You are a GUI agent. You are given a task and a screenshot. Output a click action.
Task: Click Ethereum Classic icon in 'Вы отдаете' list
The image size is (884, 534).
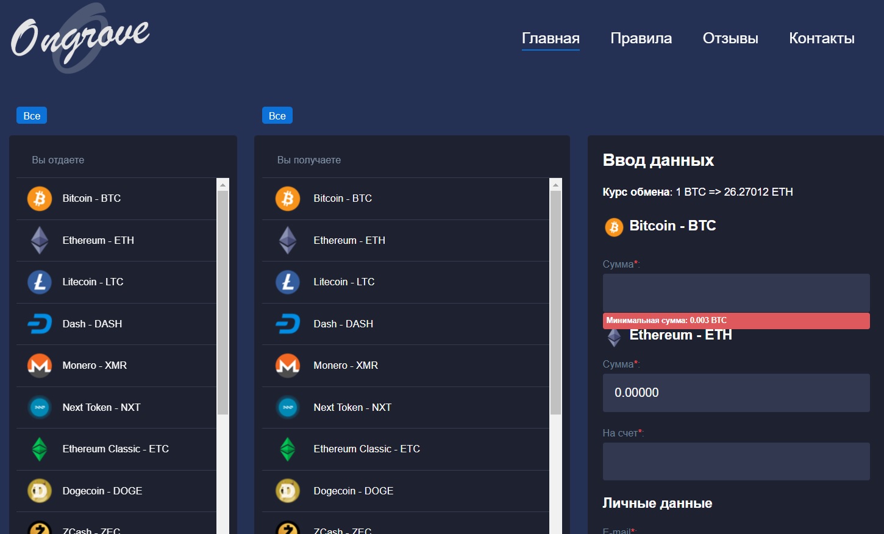[40, 449]
